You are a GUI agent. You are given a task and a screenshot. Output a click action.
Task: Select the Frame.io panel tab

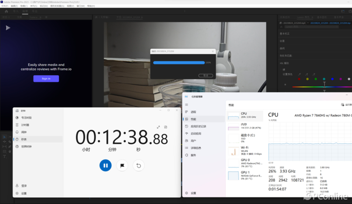coord(34,17)
